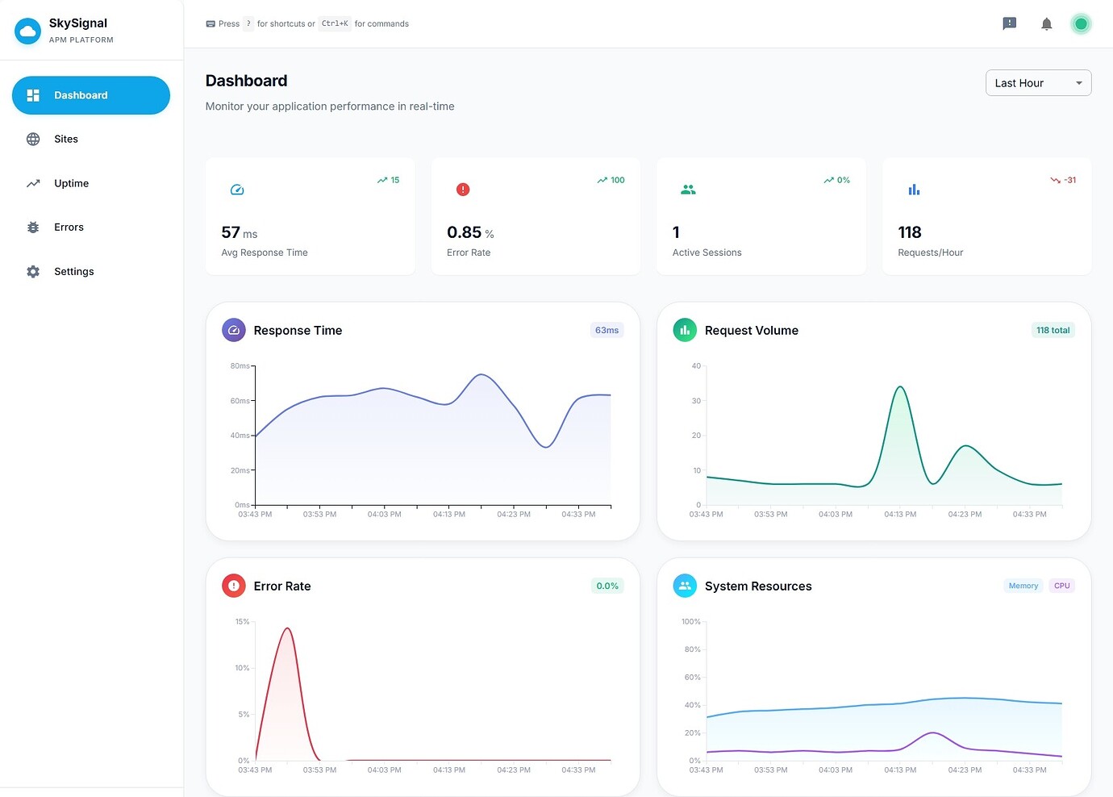Click the notification bell icon
Screen dimensions: 1113x797
click(1046, 23)
